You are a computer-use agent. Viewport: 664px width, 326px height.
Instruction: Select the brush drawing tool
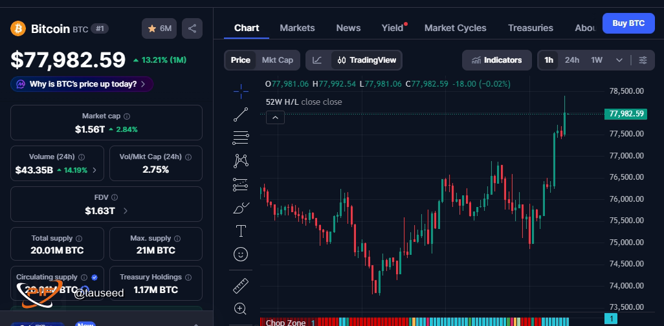(x=241, y=208)
